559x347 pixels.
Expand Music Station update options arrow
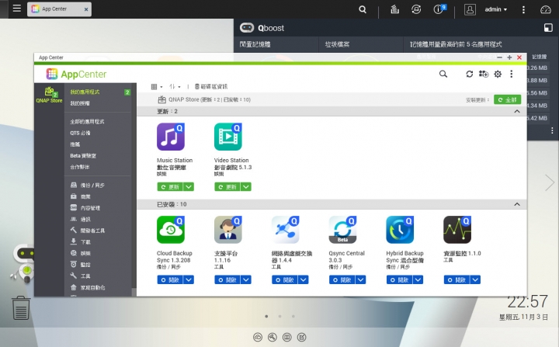pyautogui.click(x=189, y=187)
